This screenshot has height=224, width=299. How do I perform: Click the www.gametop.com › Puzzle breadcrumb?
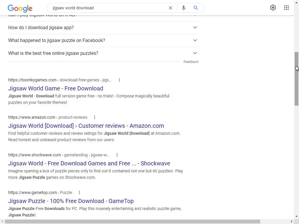click(40, 192)
